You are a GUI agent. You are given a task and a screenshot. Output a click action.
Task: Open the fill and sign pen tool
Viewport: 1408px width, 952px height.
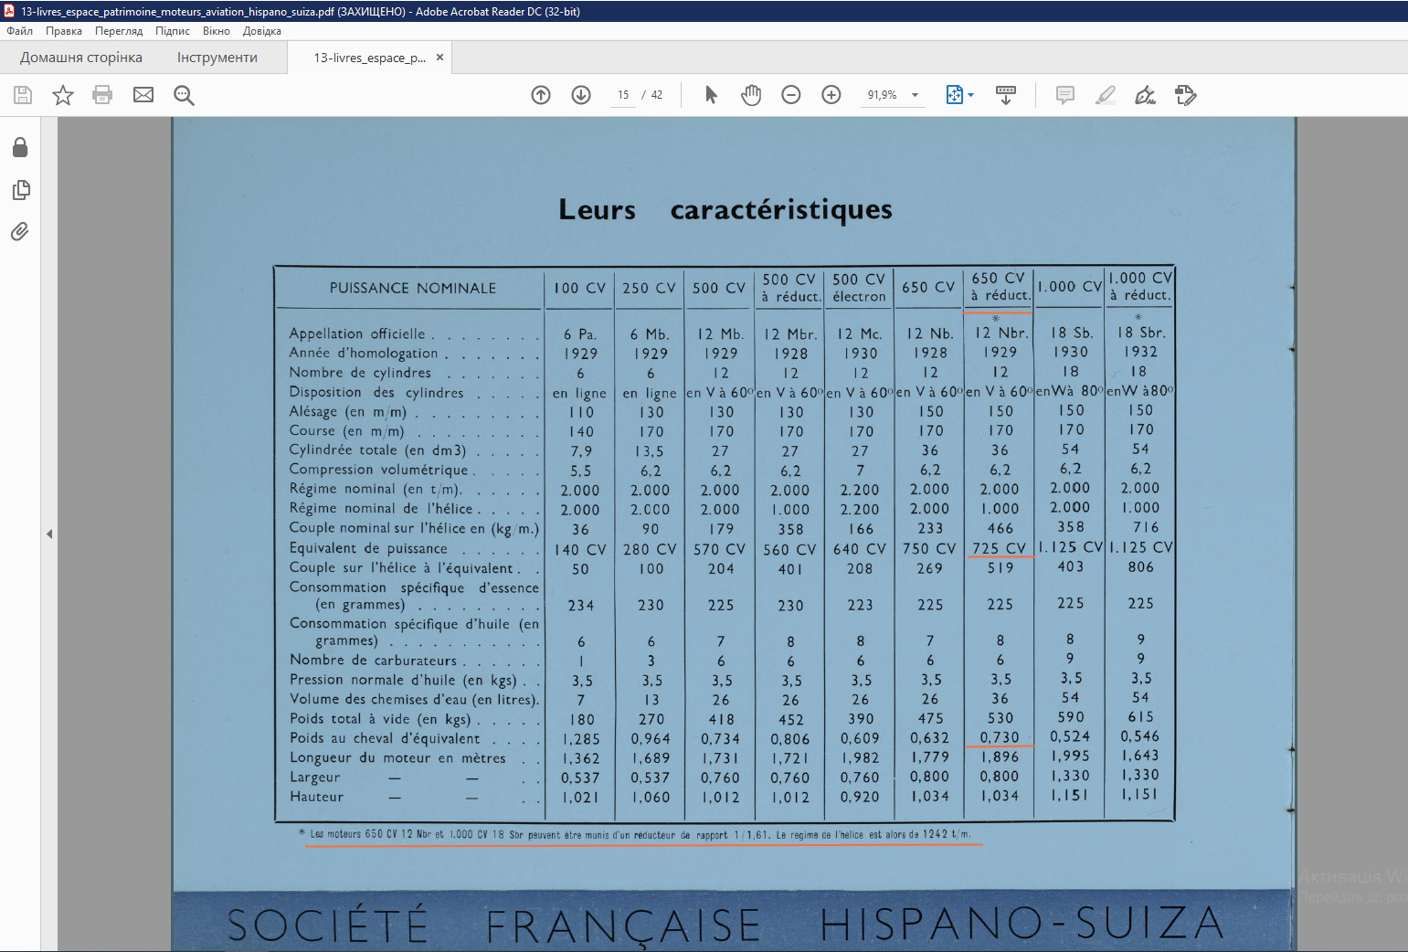1145,95
